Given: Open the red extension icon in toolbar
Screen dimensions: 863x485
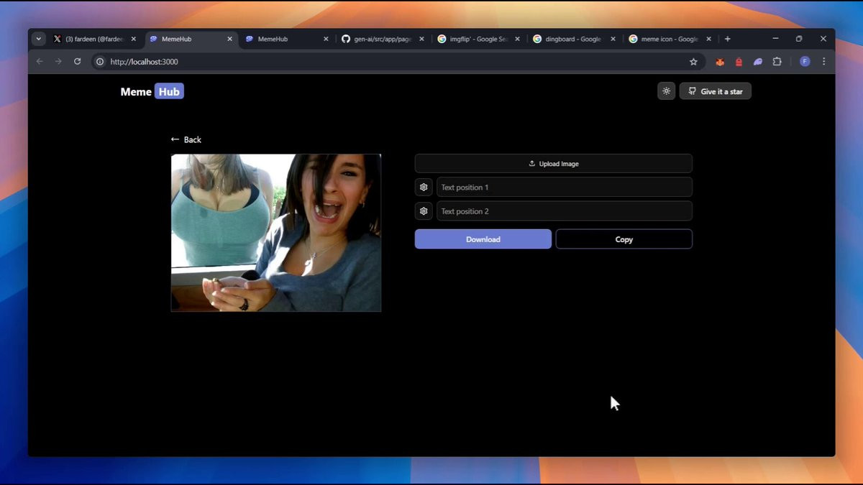Looking at the screenshot, I should point(739,62).
